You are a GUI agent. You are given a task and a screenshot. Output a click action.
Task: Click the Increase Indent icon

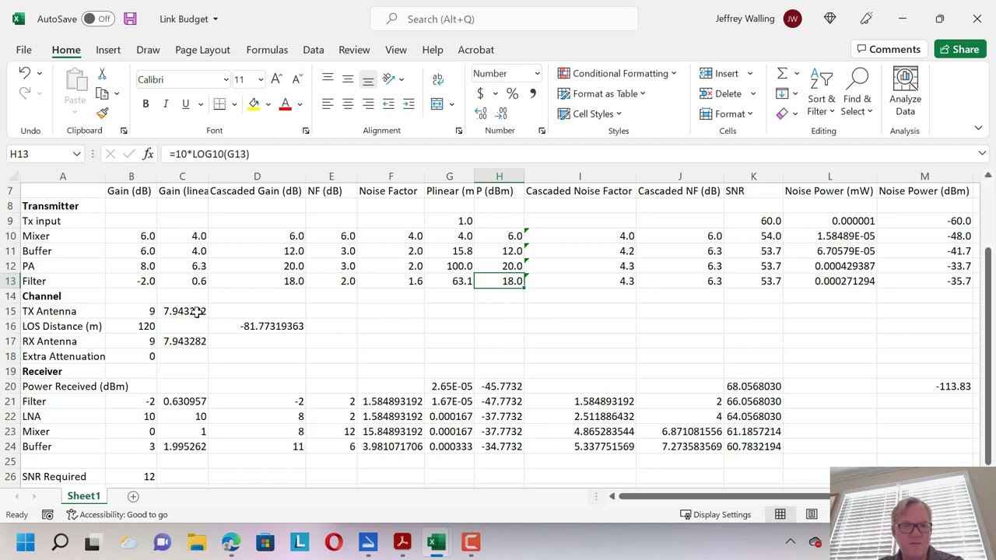[x=409, y=103]
